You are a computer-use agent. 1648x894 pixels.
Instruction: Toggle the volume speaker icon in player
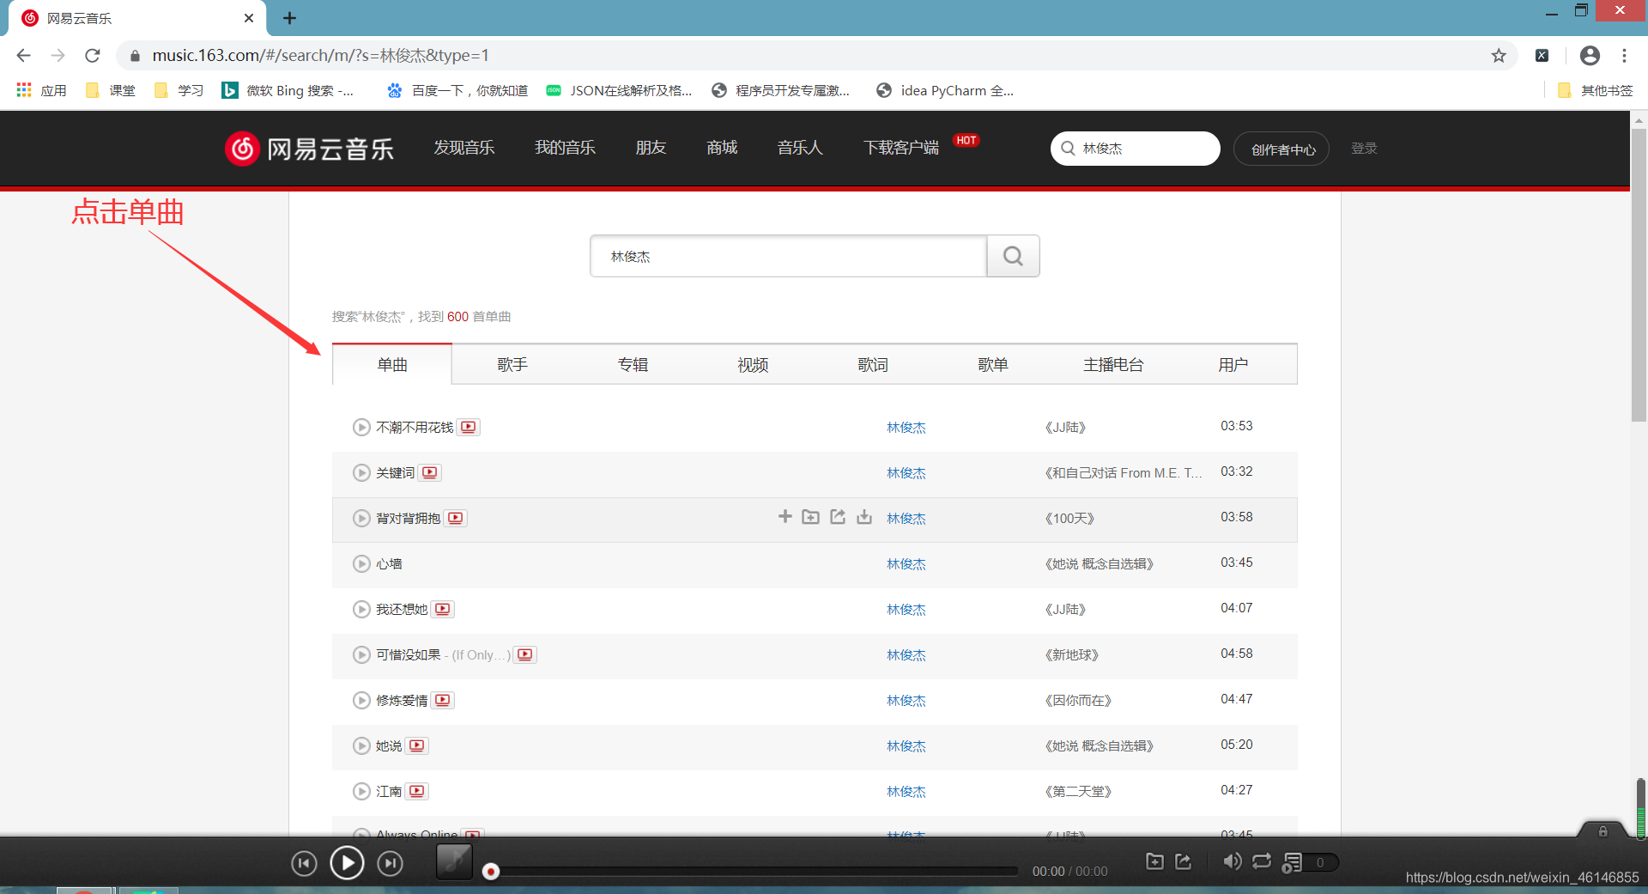(x=1232, y=861)
